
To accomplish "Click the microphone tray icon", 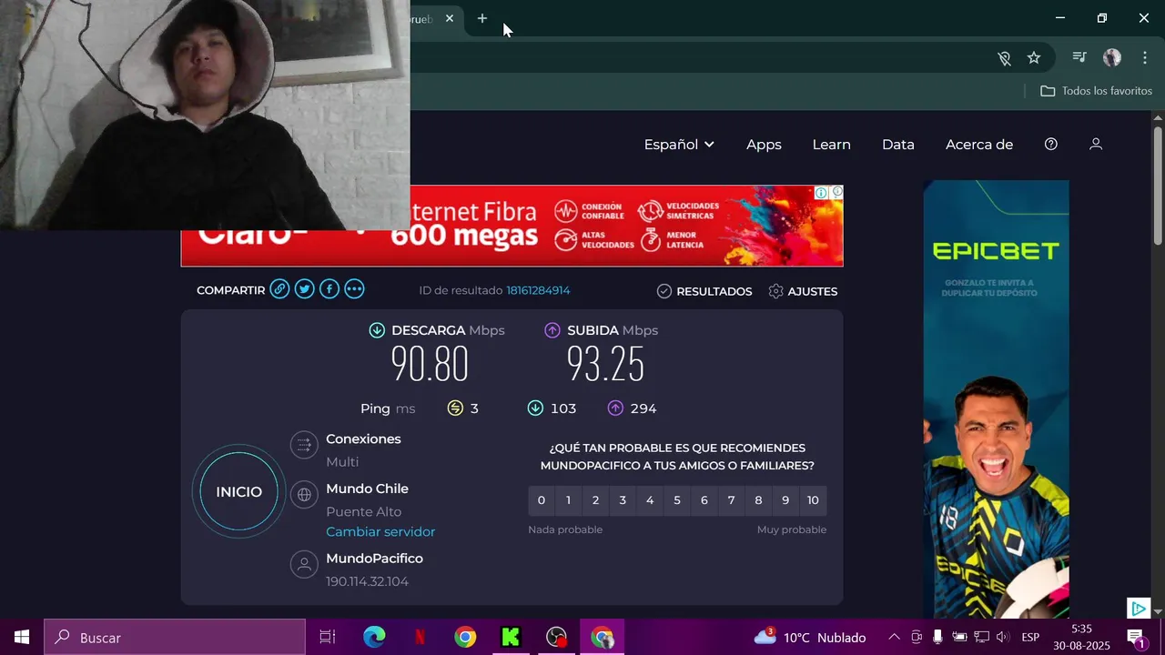I will coord(937,637).
